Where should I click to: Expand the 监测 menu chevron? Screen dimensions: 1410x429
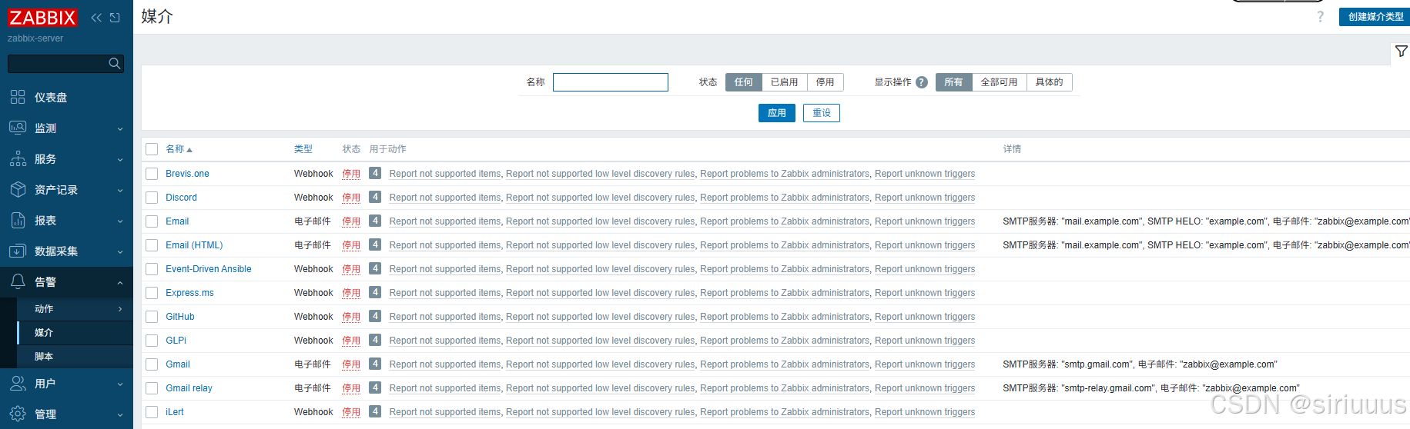(120, 129)
